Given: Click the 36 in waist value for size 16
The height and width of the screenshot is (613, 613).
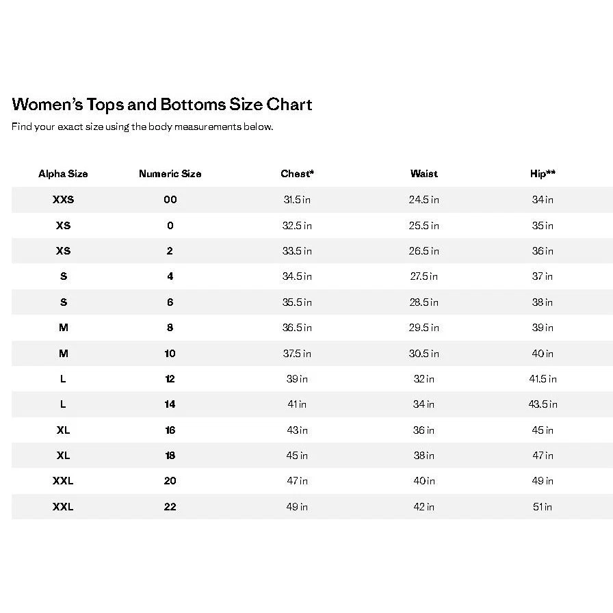Looking at the screenshot, I should (x=424, y=430).
